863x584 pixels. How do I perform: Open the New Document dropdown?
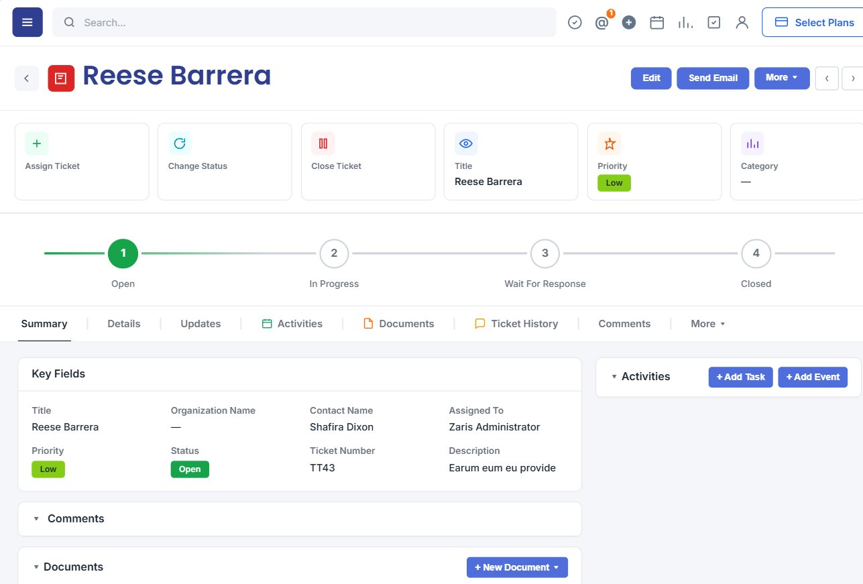(517, 567)
